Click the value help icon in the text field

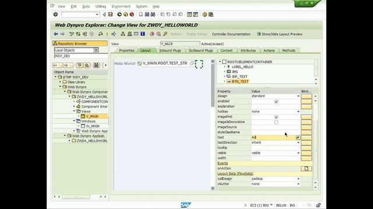pyautogui.click(x=298, y=138)
